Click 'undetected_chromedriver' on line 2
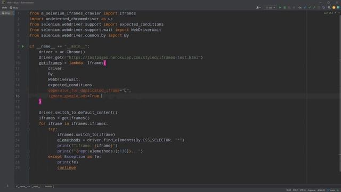This screenshot has width=341, height=192. (x=72, y=19)
